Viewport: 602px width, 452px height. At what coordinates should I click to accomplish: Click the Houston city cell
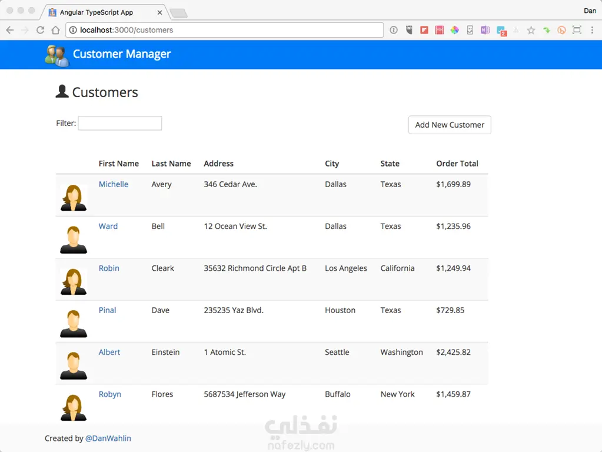[340, 310]
